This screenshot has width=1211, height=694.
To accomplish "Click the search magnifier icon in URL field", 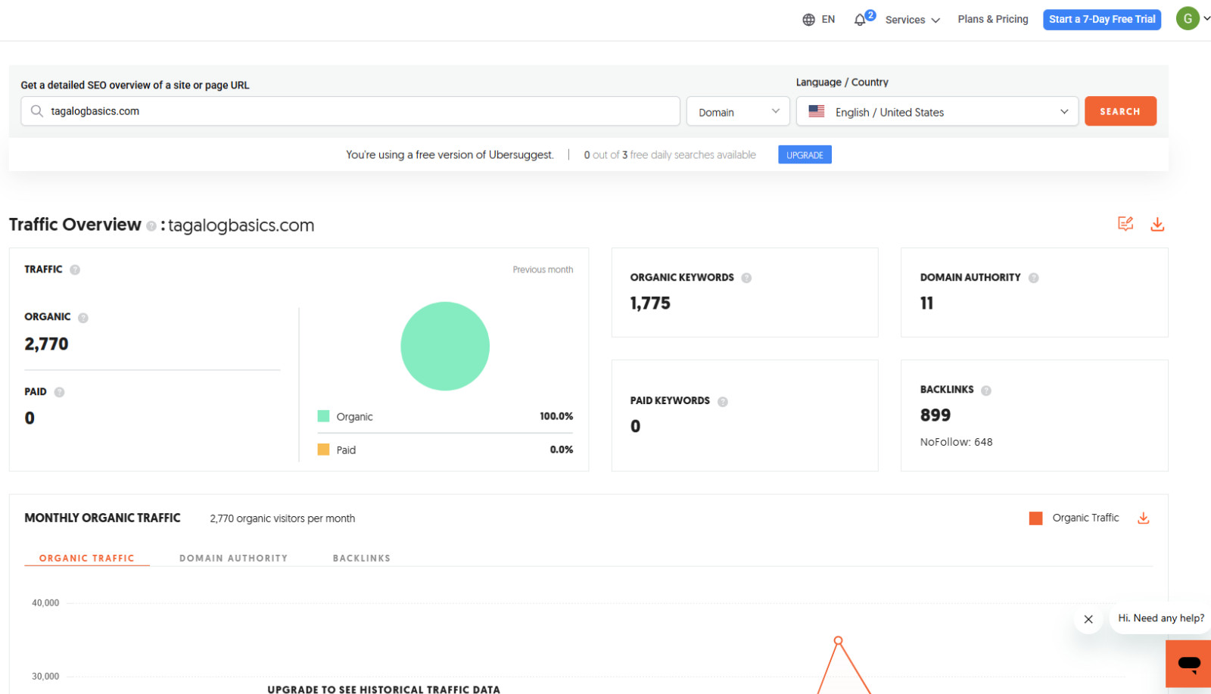I will point(36,111).
